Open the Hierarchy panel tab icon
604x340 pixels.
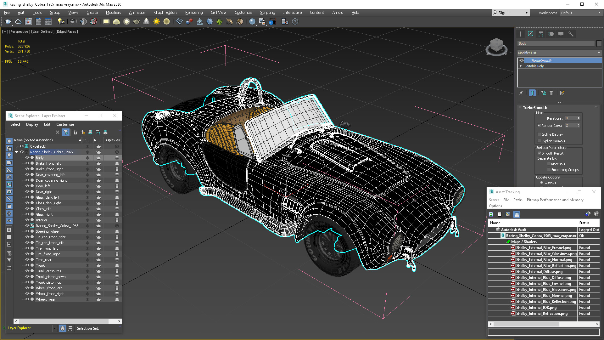(x=541, y=34)
